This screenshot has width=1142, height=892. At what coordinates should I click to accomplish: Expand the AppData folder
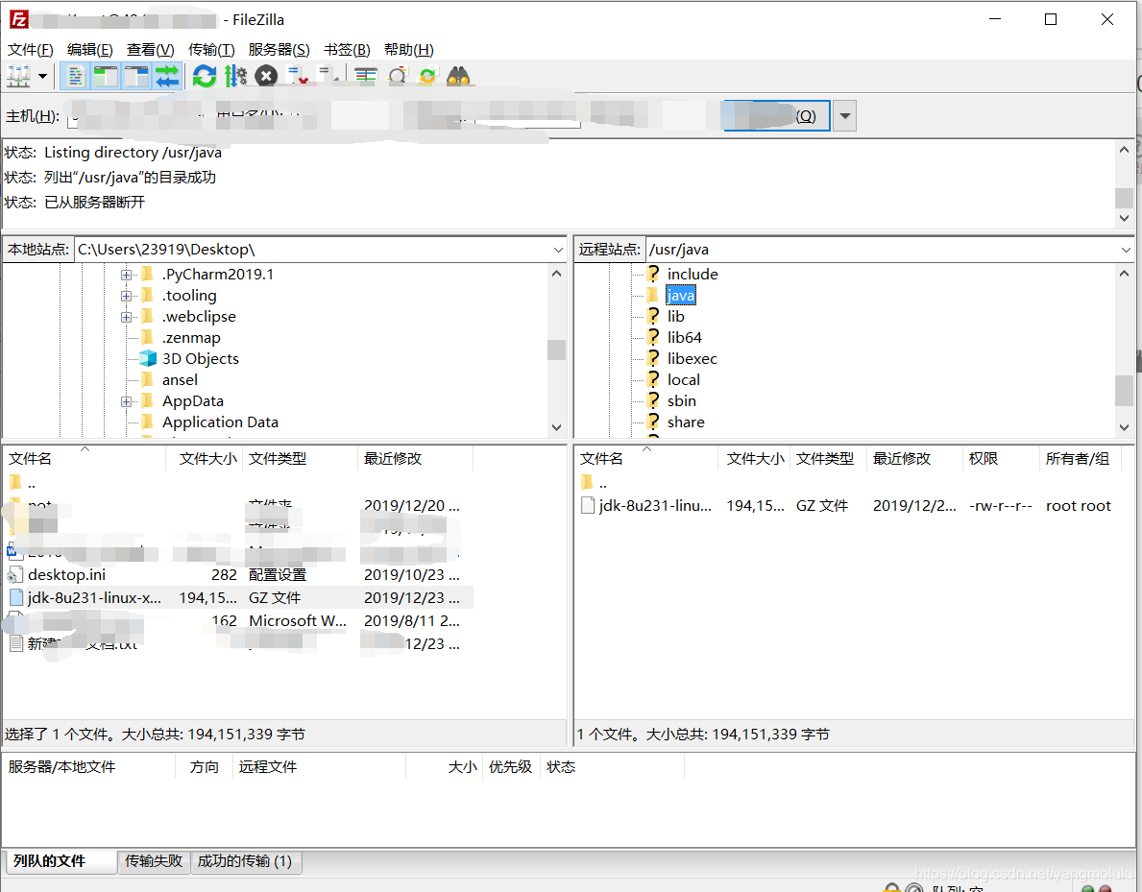[x=127, y=400]
